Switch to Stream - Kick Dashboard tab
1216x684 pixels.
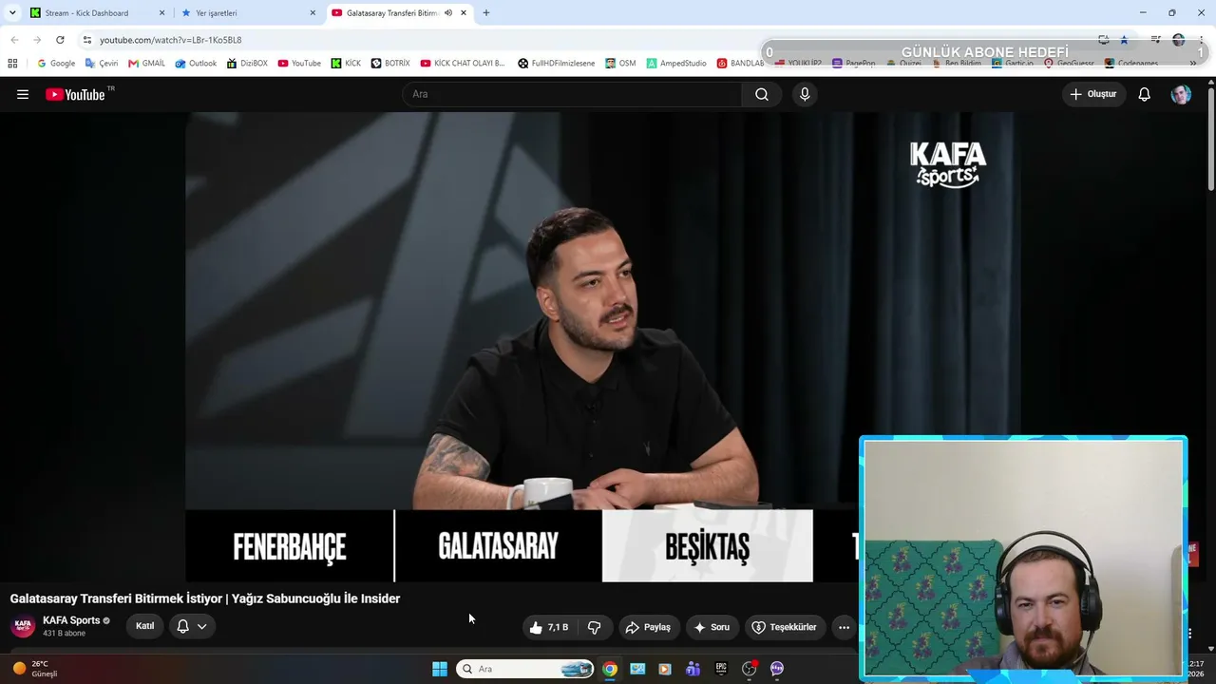pos(98,13)
